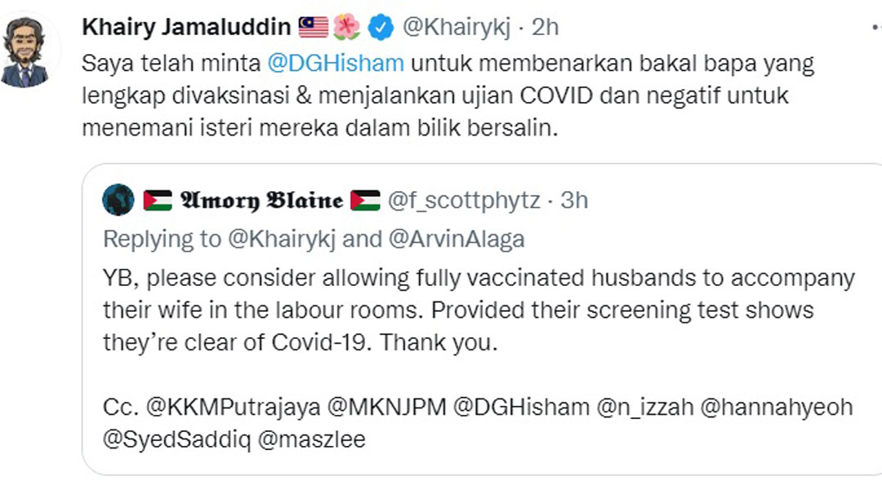
Task: Click the @KKMPutrajaya mention in Cc line
Action: [x=234, y=407]
